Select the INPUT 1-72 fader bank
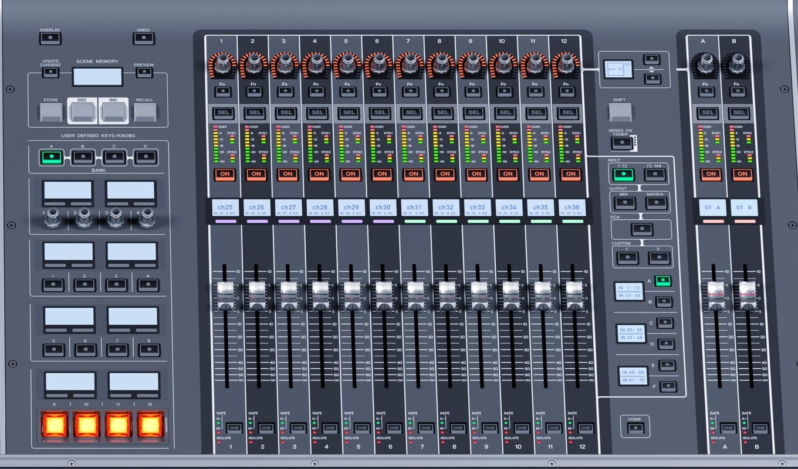 [x=624, y=174]
